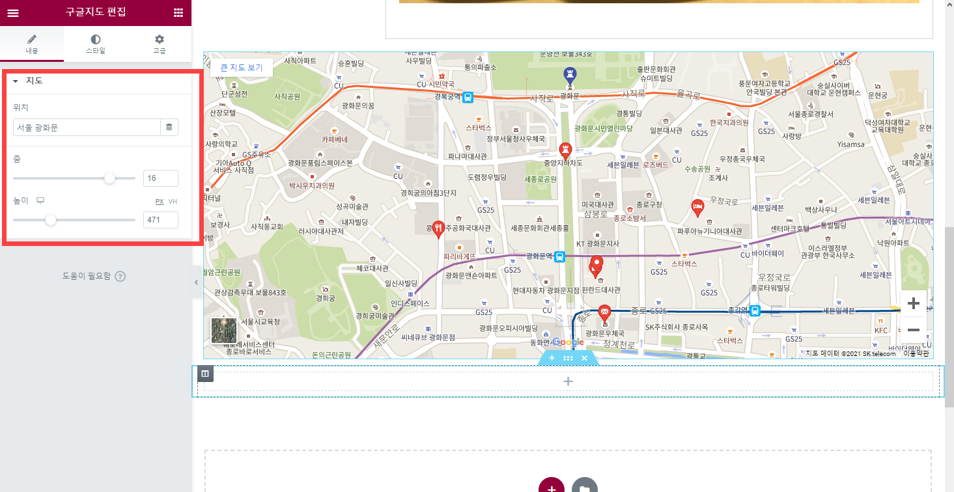Switch to the 스타일 style tab
954x492 pixels.
click(x=96, y=44)
